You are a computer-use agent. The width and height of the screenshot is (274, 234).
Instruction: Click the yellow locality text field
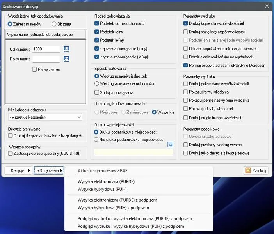point(133,152)
